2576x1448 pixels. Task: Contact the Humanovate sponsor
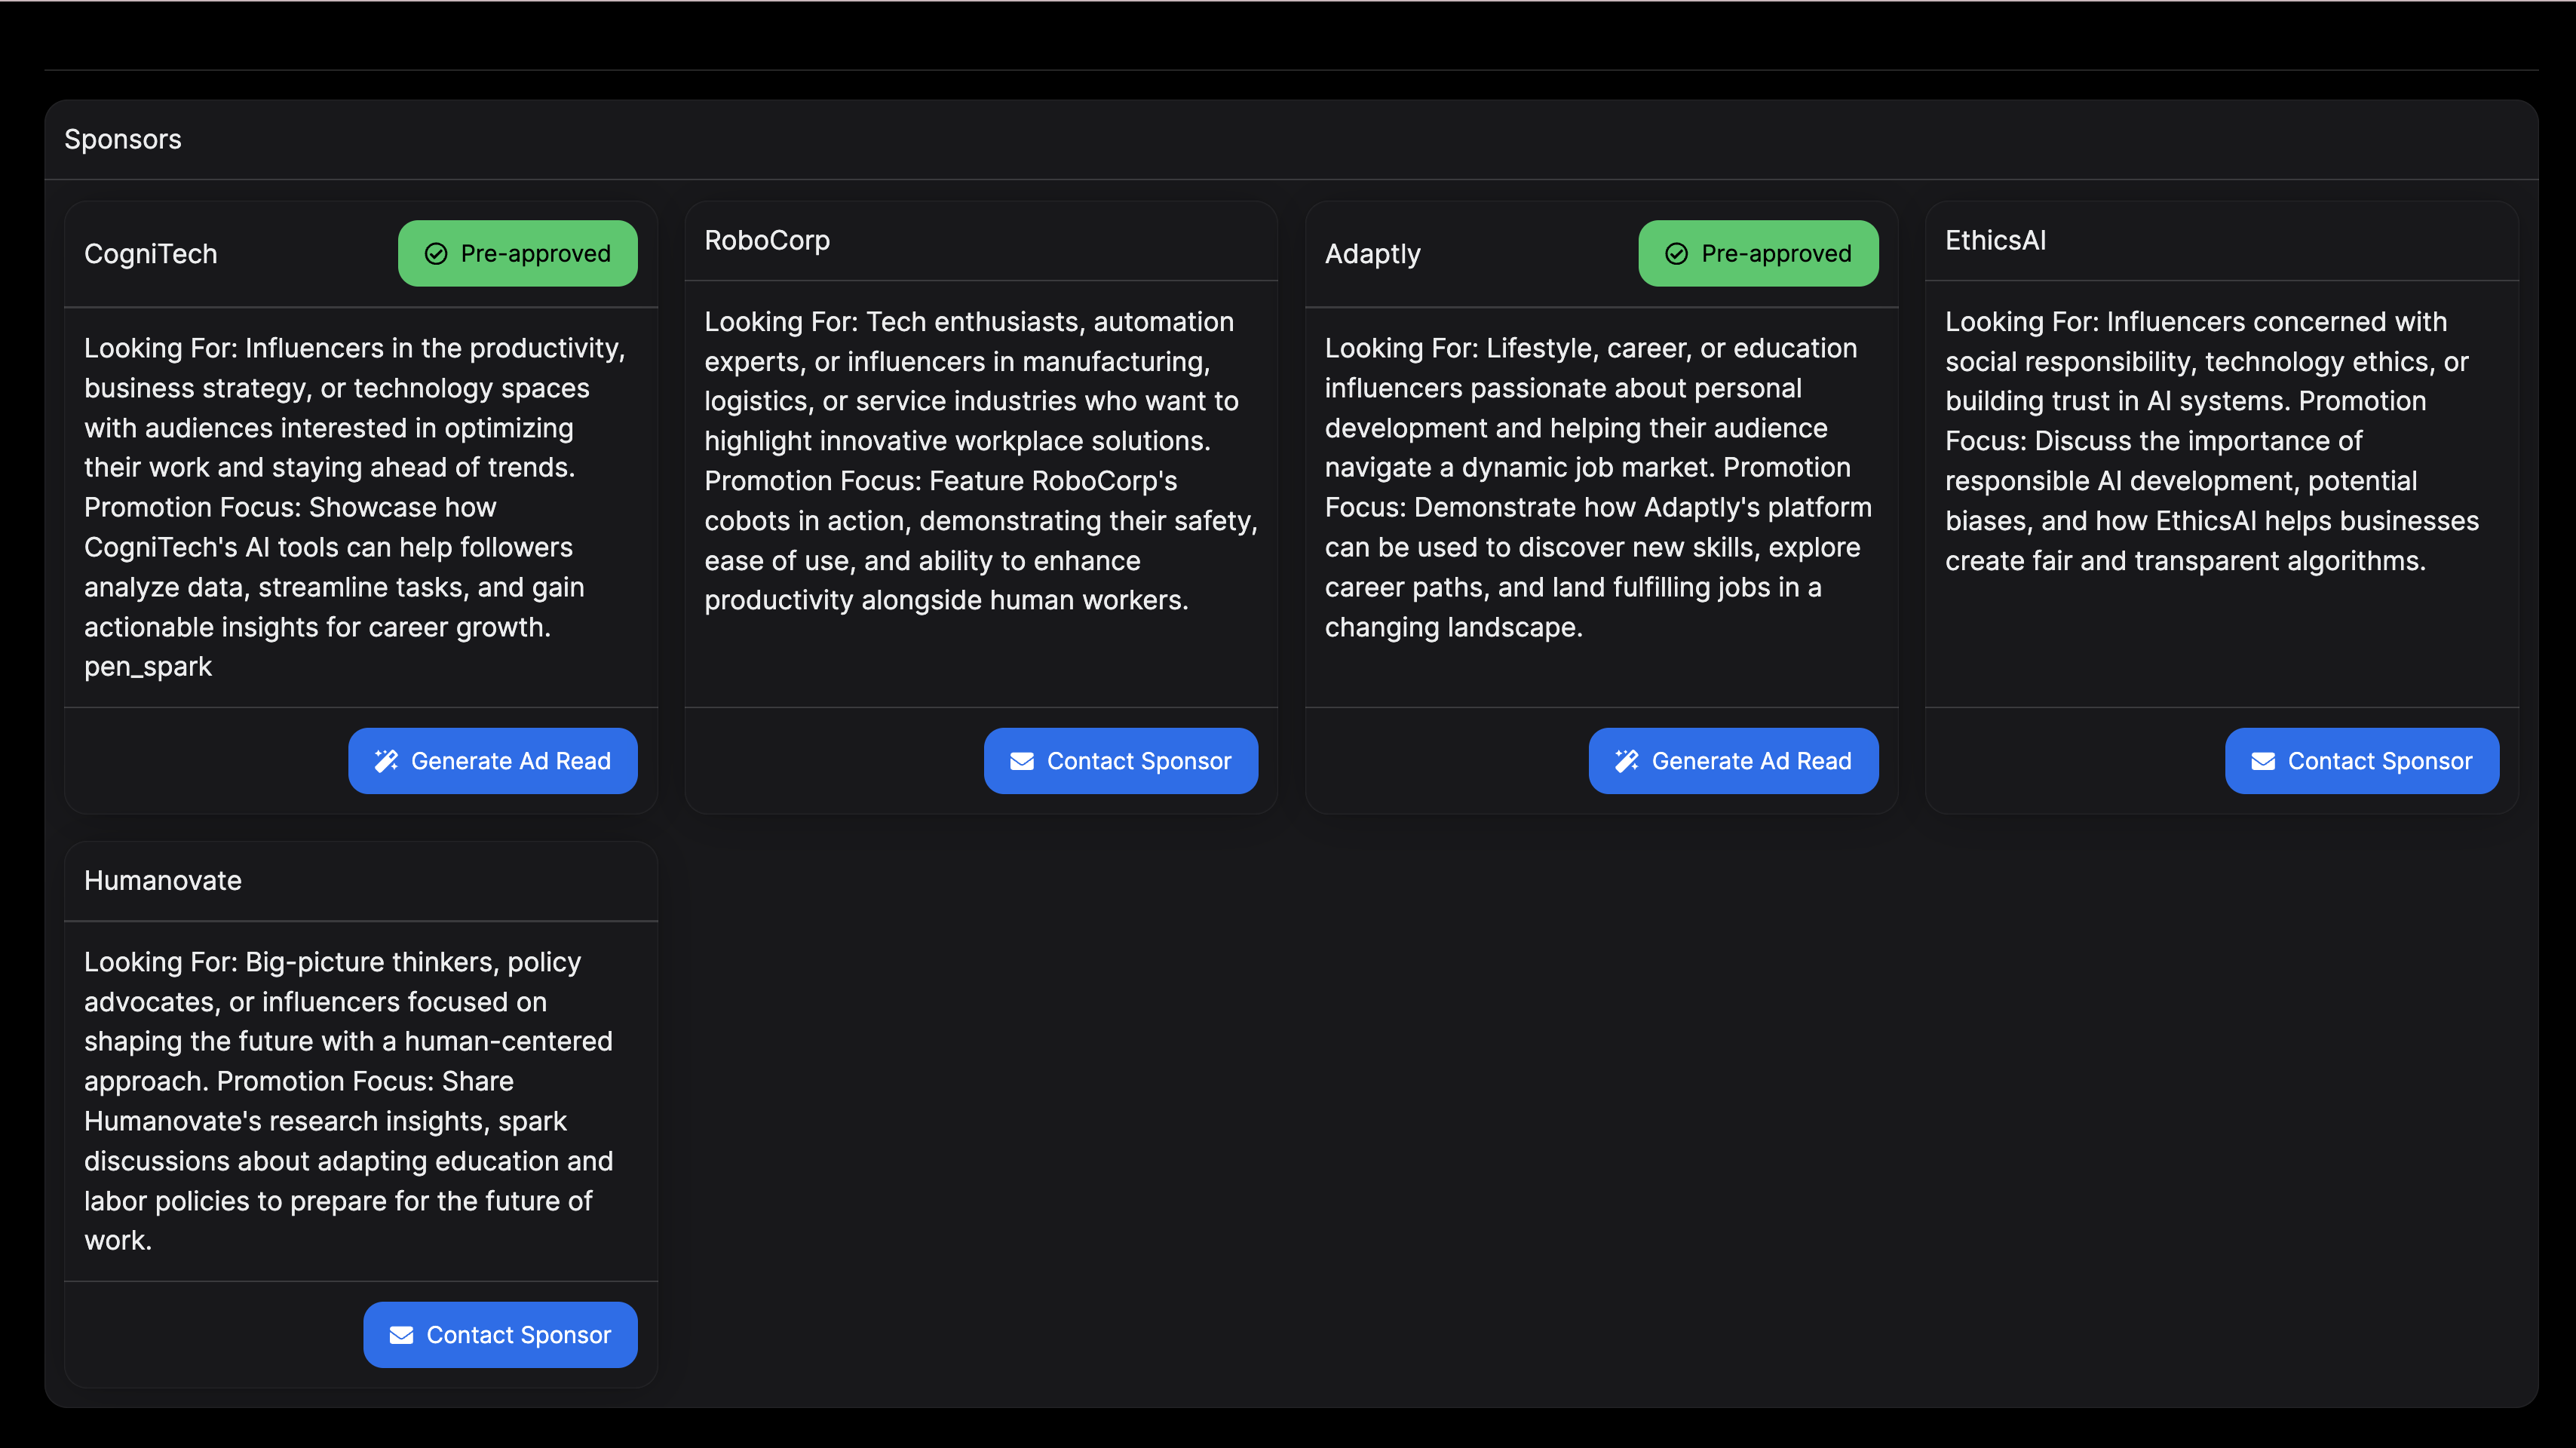(x=500, y=1335)
